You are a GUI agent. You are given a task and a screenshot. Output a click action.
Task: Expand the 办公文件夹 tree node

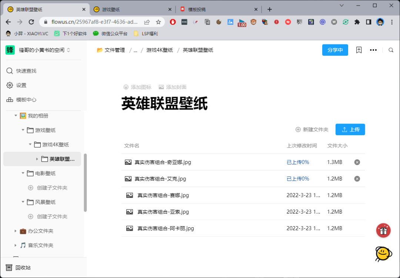tap(16, 231)
